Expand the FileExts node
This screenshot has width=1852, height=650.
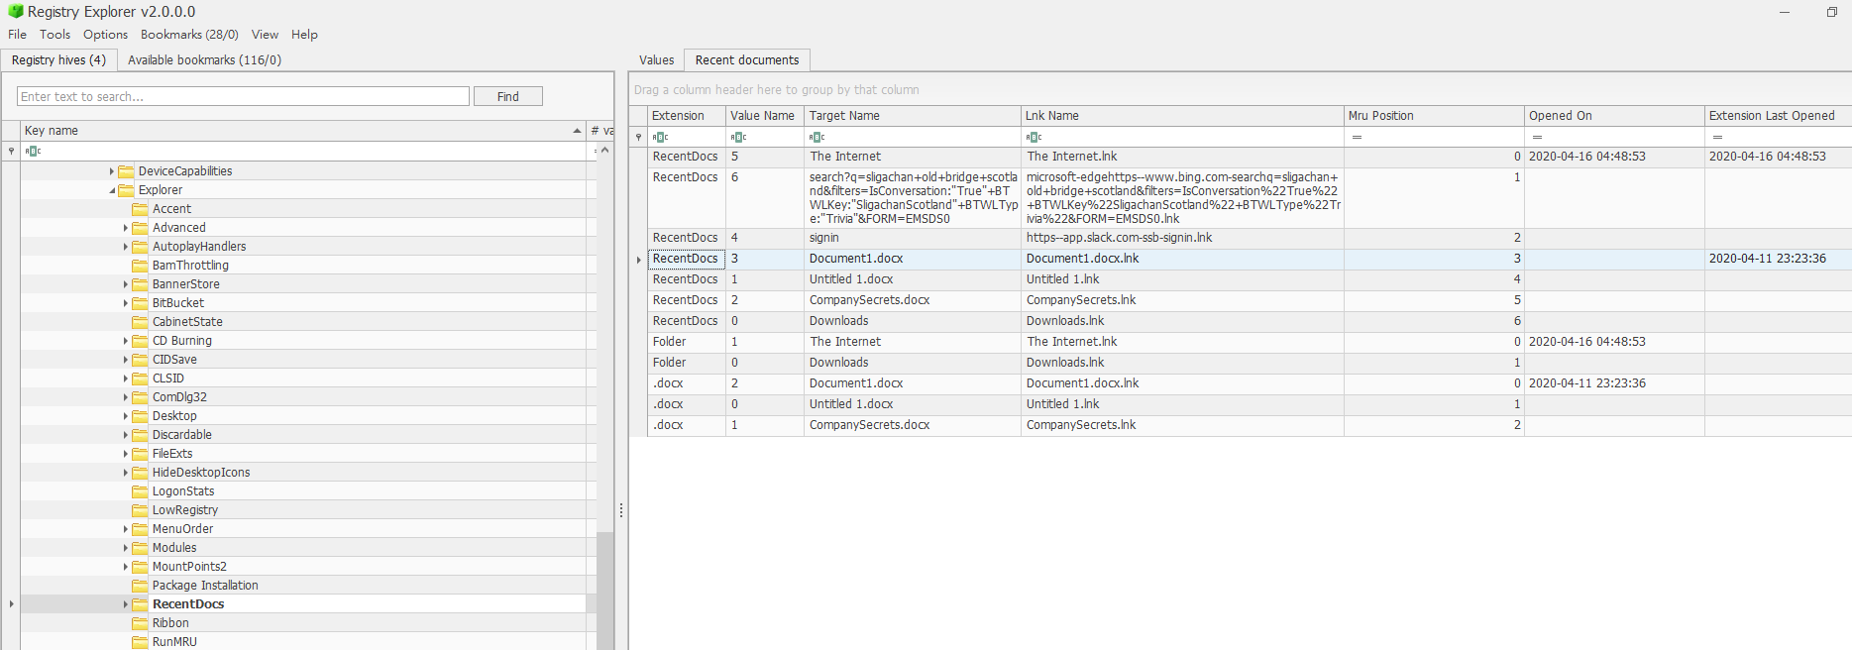pos(126,454)
